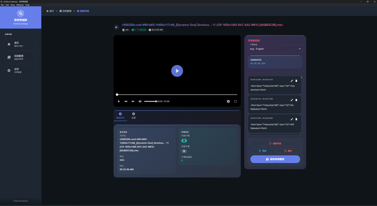377x206 pixels.
Task: Click the rewind icon in player controls
Action: (x=126, y=101)
